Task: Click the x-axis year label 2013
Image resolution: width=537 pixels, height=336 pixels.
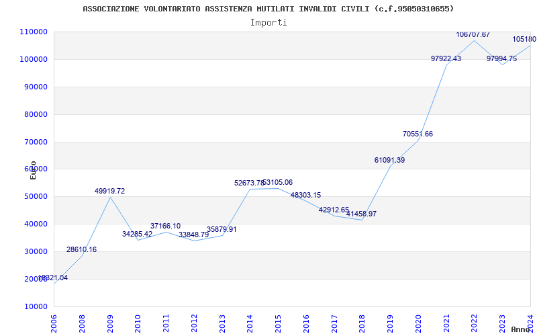Action: [222, 324]
